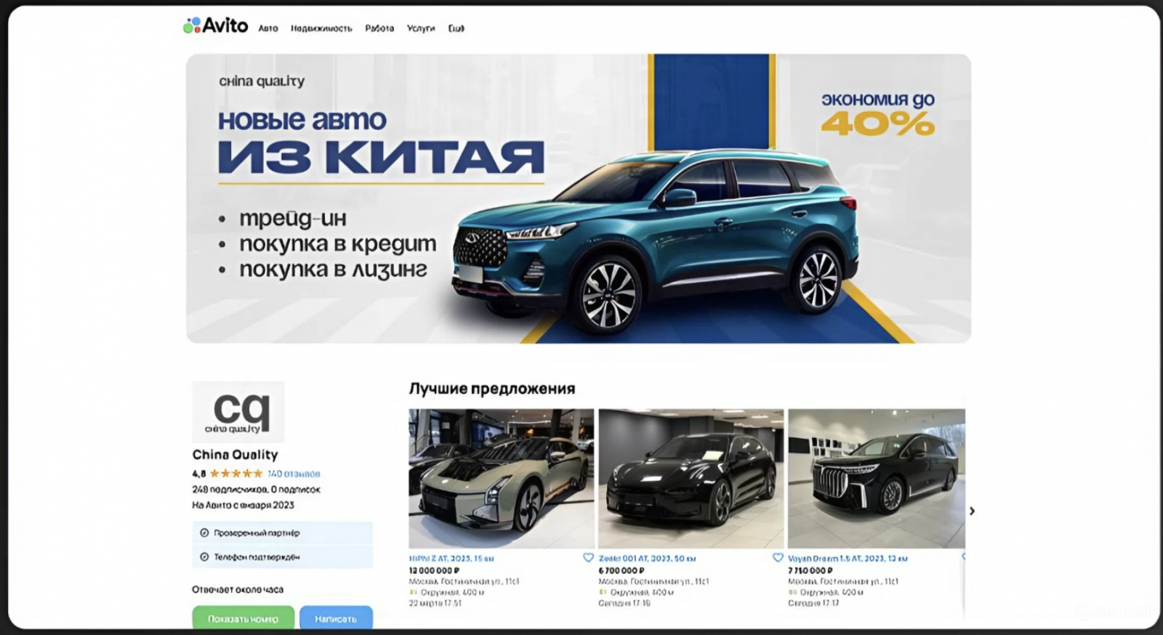Screen dimensions: 1163x635
Task: Open the HiPhi Z car photo
Action: [x=502, y=478]
